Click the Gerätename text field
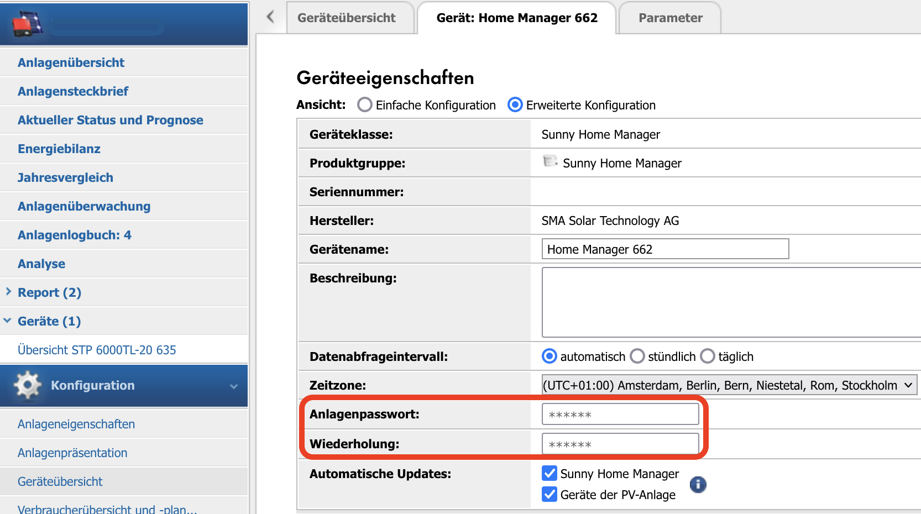921x514 pixels. [x=664, y=249]
